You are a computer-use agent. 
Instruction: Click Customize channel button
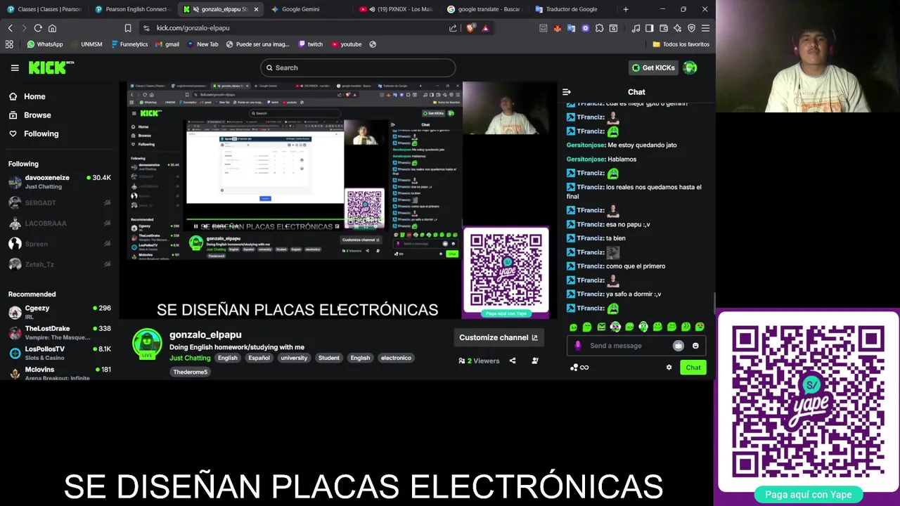[x=499, y=337]
